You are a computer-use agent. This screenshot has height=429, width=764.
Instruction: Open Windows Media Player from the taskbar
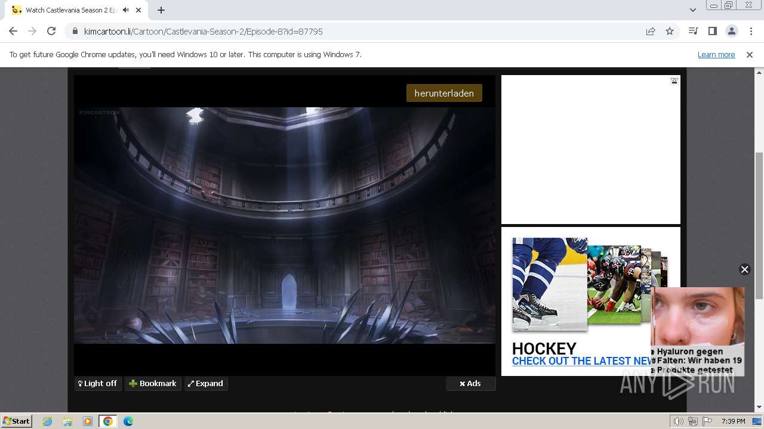tap(88, 421)
